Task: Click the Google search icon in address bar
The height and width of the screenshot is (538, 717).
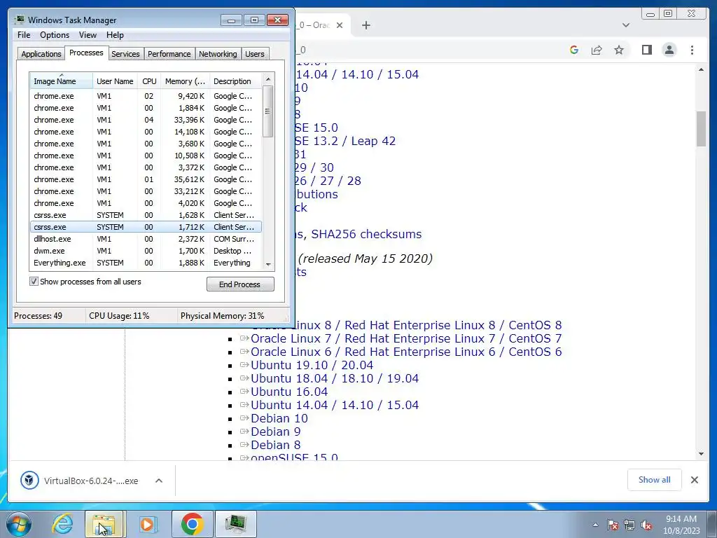Action: [574, 50]
